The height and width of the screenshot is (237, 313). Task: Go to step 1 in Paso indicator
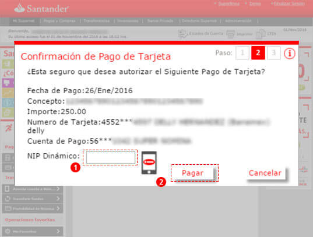click(x=242, y=53)
